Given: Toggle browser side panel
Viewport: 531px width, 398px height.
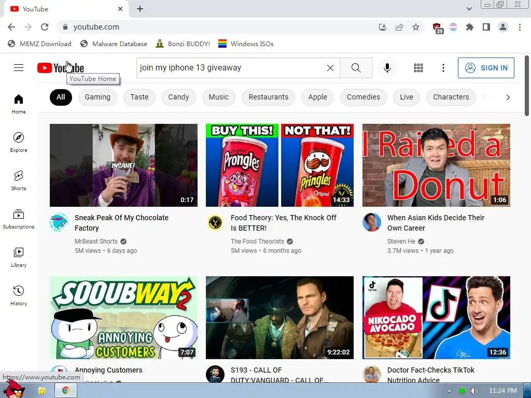Looking at the screenshot, I should pyautogui.click(x=486, y=27).
